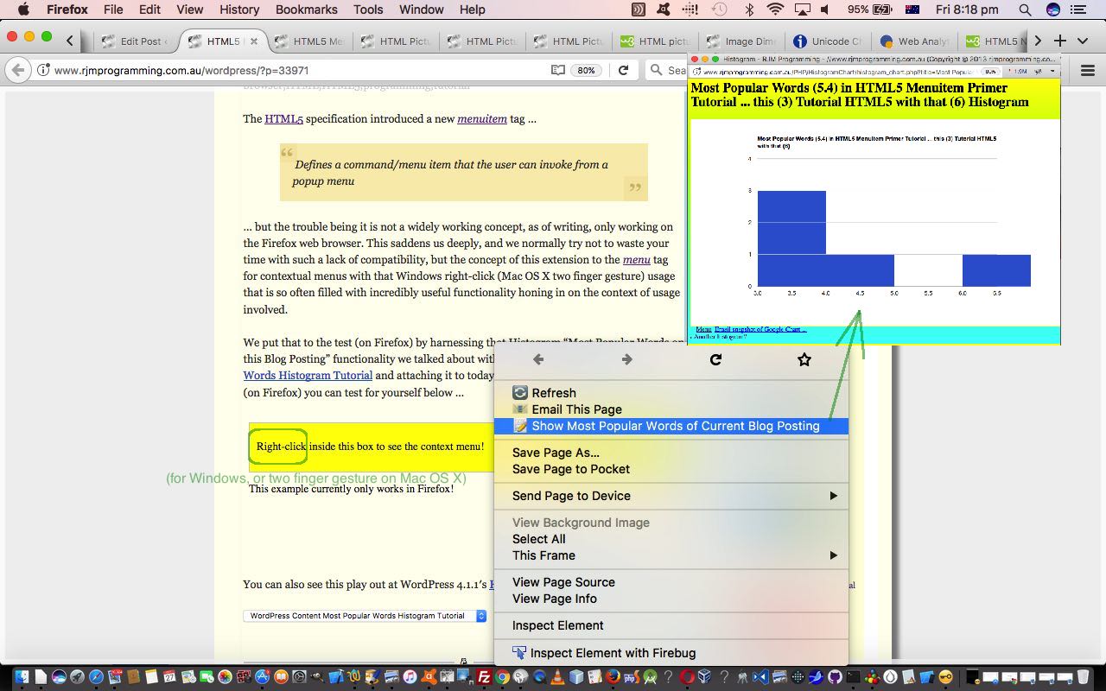The image size is (1106, 691).
Task: Open the Firefox hamburger menu
Action: click(x=1088, y=70)
